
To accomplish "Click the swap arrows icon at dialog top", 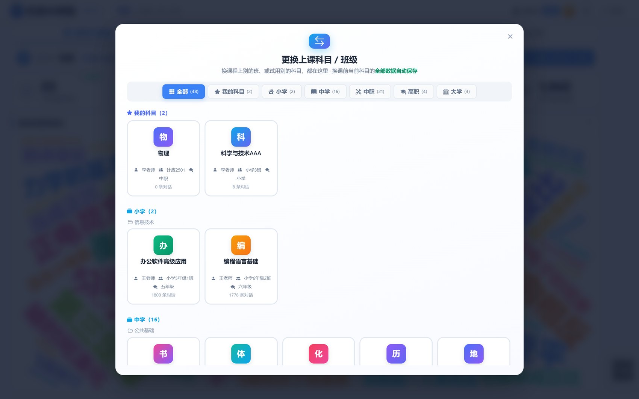I will (x=319, y=41).
